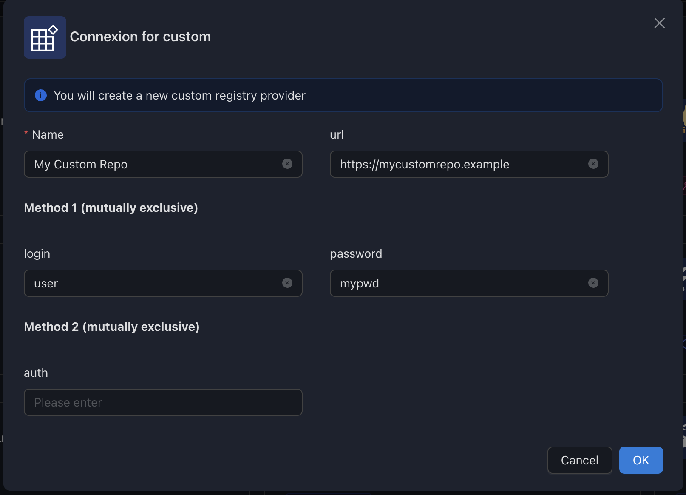Click the empty auth input field
Viewport: 686px width, 495px height.
tap(163, 402)
